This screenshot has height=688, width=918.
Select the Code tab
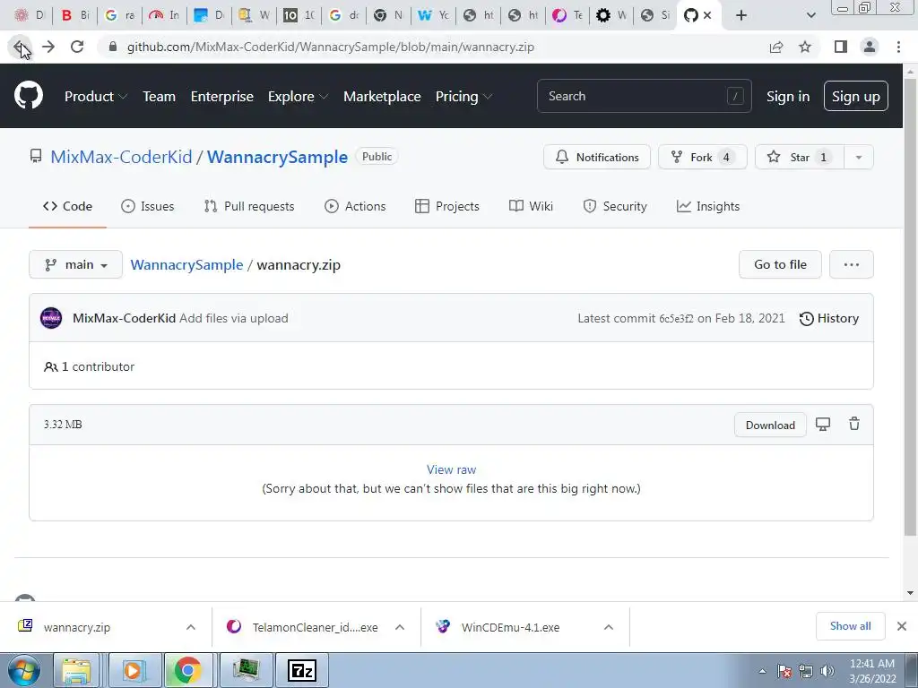pyautogui.click(x=67, y=206)
